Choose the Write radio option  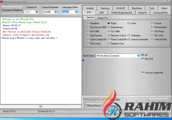(x=132, y=23)
